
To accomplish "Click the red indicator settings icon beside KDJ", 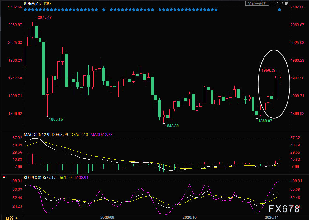I will point(4,177).
